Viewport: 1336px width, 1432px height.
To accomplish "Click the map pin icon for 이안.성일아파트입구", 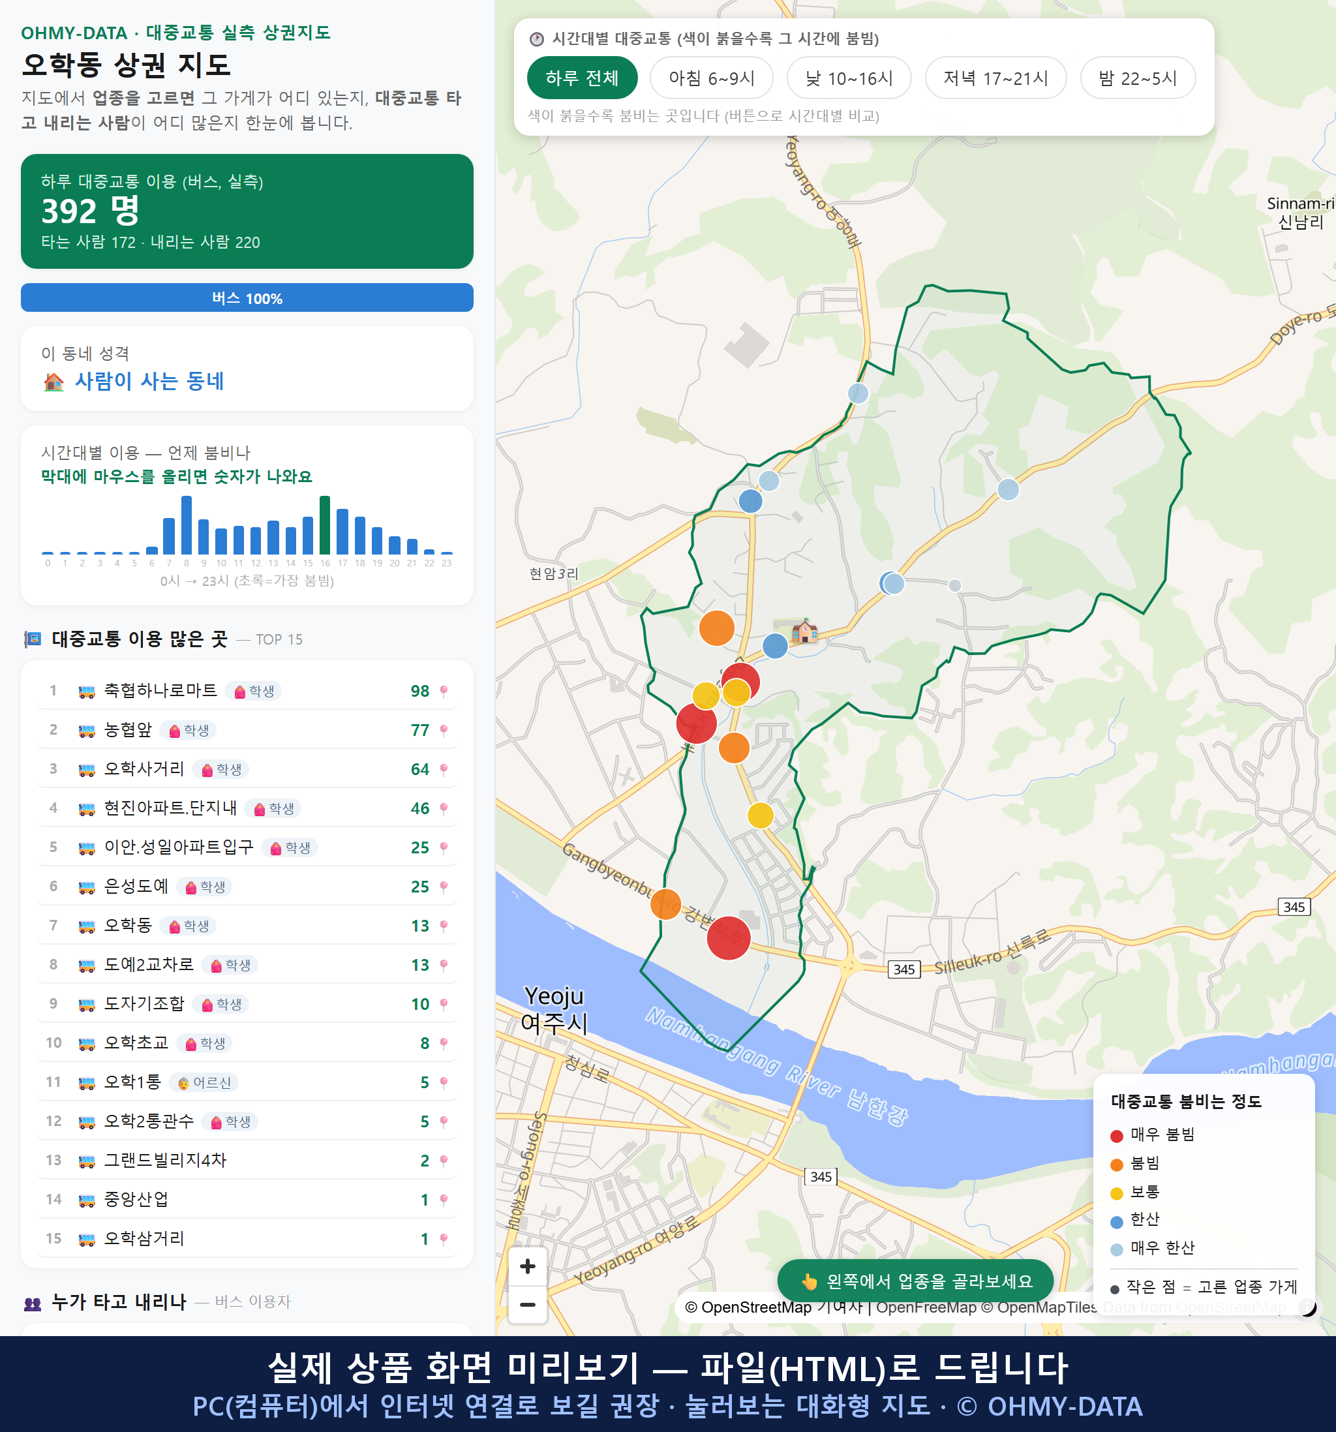I will point(444,848).
